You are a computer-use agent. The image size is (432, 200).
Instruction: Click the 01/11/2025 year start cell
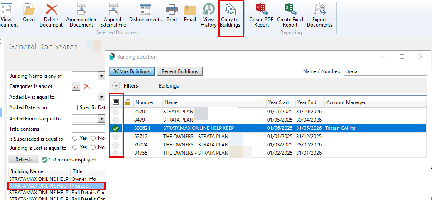click(x=280, y=112)
